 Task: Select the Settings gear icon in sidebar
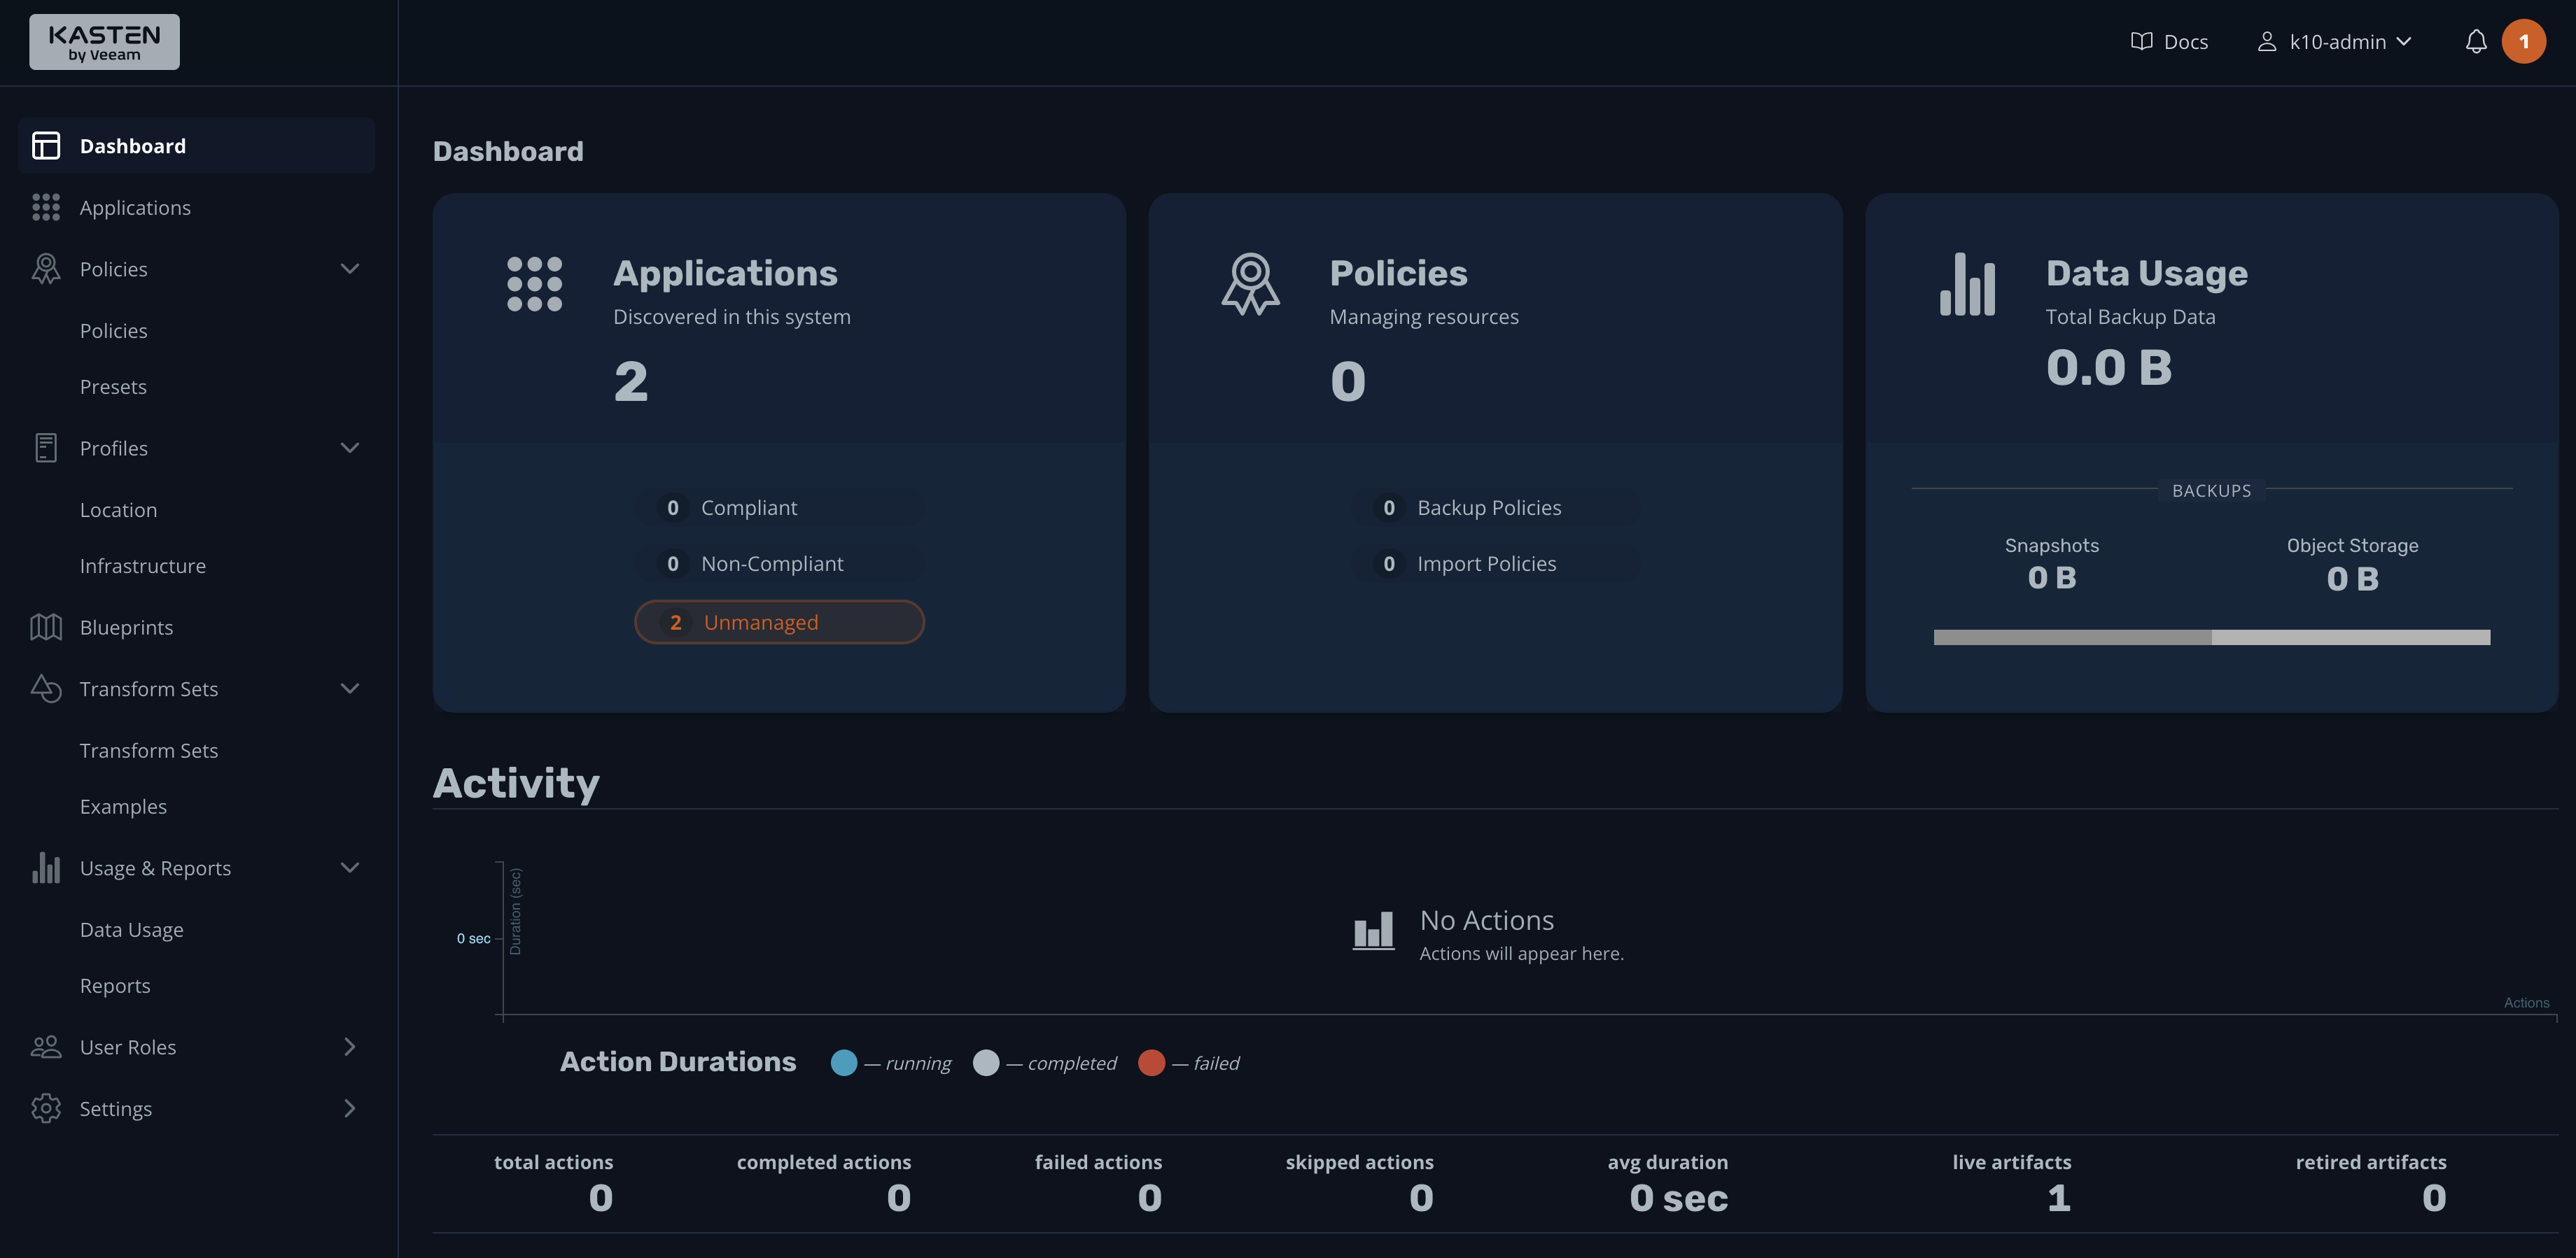pos(46,1108)
